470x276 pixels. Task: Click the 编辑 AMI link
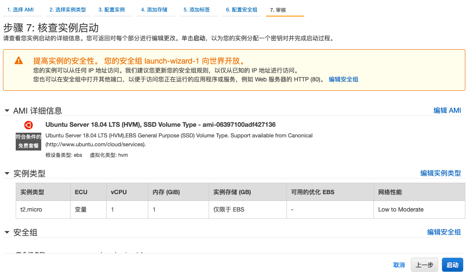[x=447, y=111]
